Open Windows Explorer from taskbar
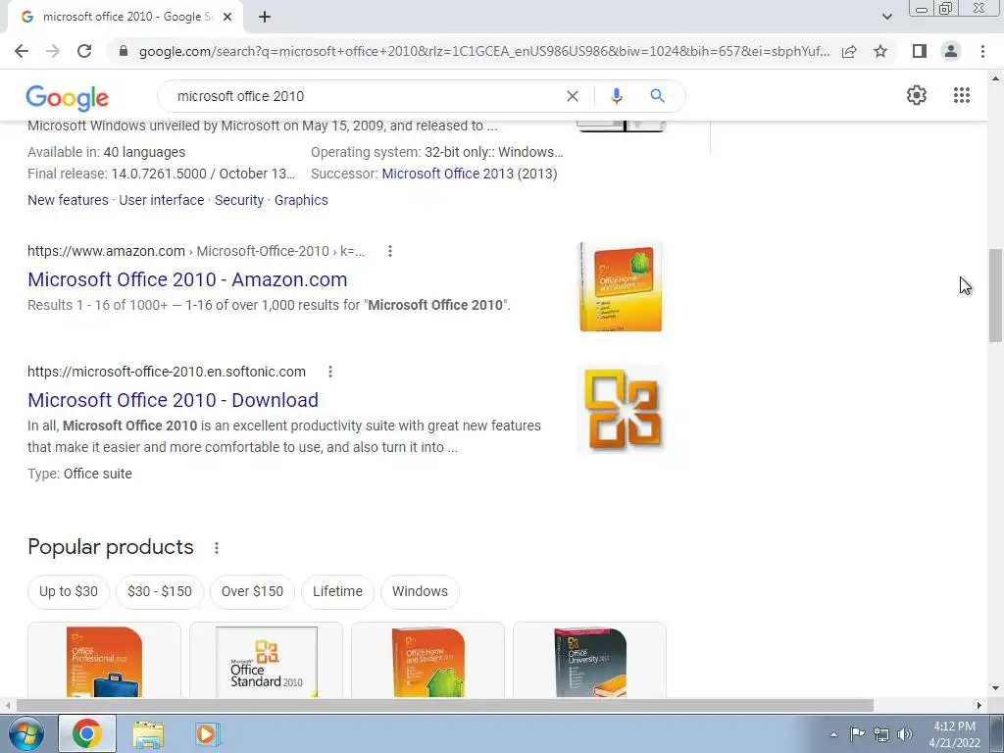Screen dimensions: 1004x753 point(148,733)
